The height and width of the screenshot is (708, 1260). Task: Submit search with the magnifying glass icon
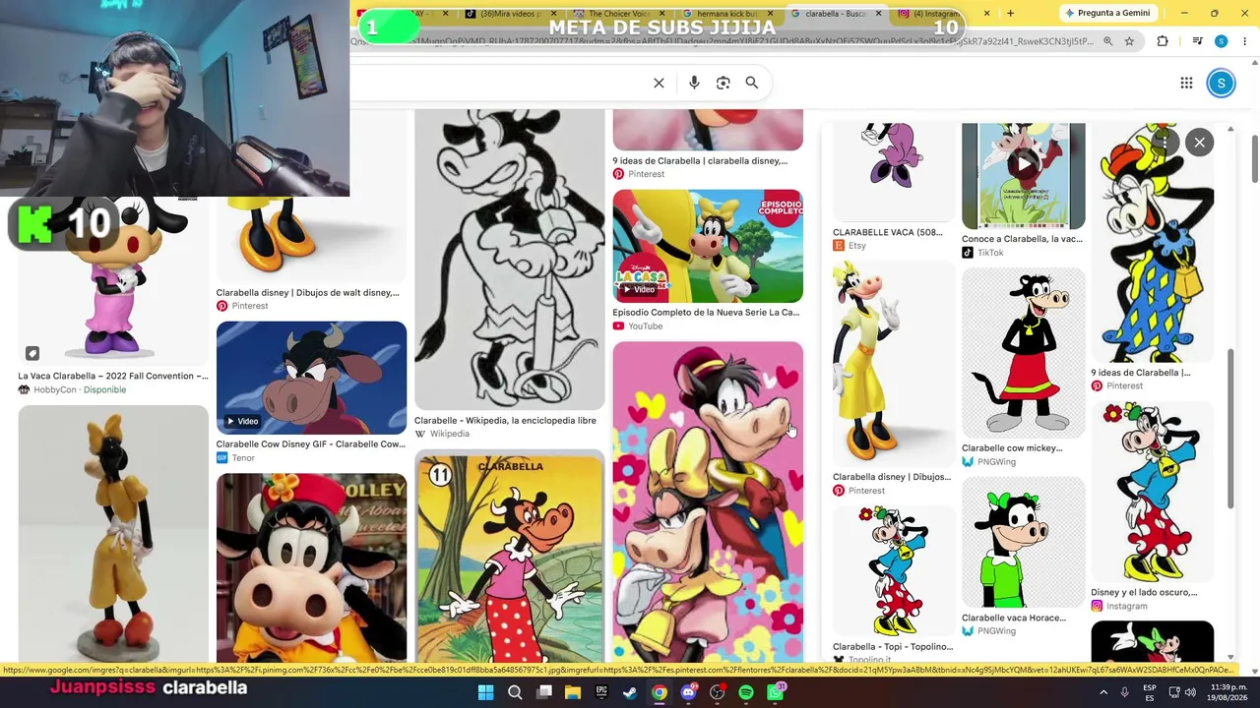pyautogui.click(x=752, y=83)
